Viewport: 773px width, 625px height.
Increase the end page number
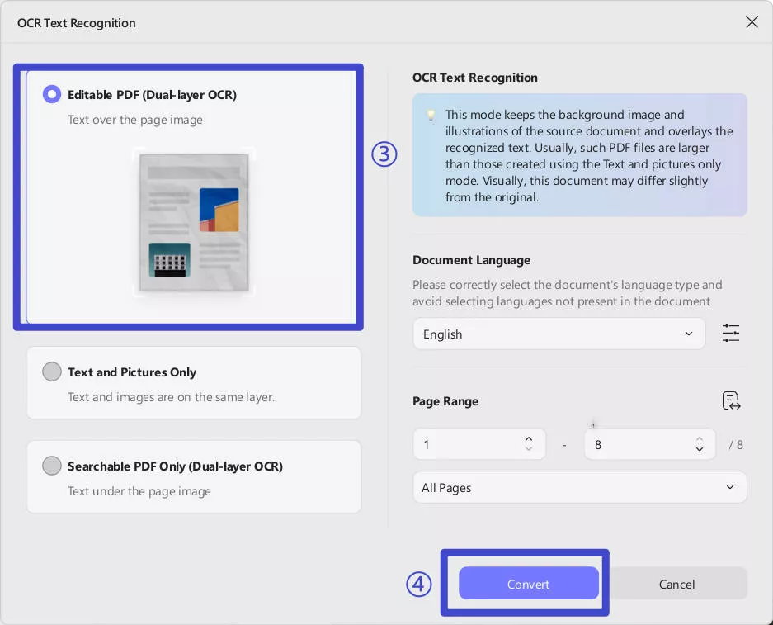pos(700,438)
